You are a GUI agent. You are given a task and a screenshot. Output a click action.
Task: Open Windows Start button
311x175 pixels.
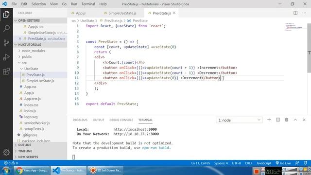point(6,171)
